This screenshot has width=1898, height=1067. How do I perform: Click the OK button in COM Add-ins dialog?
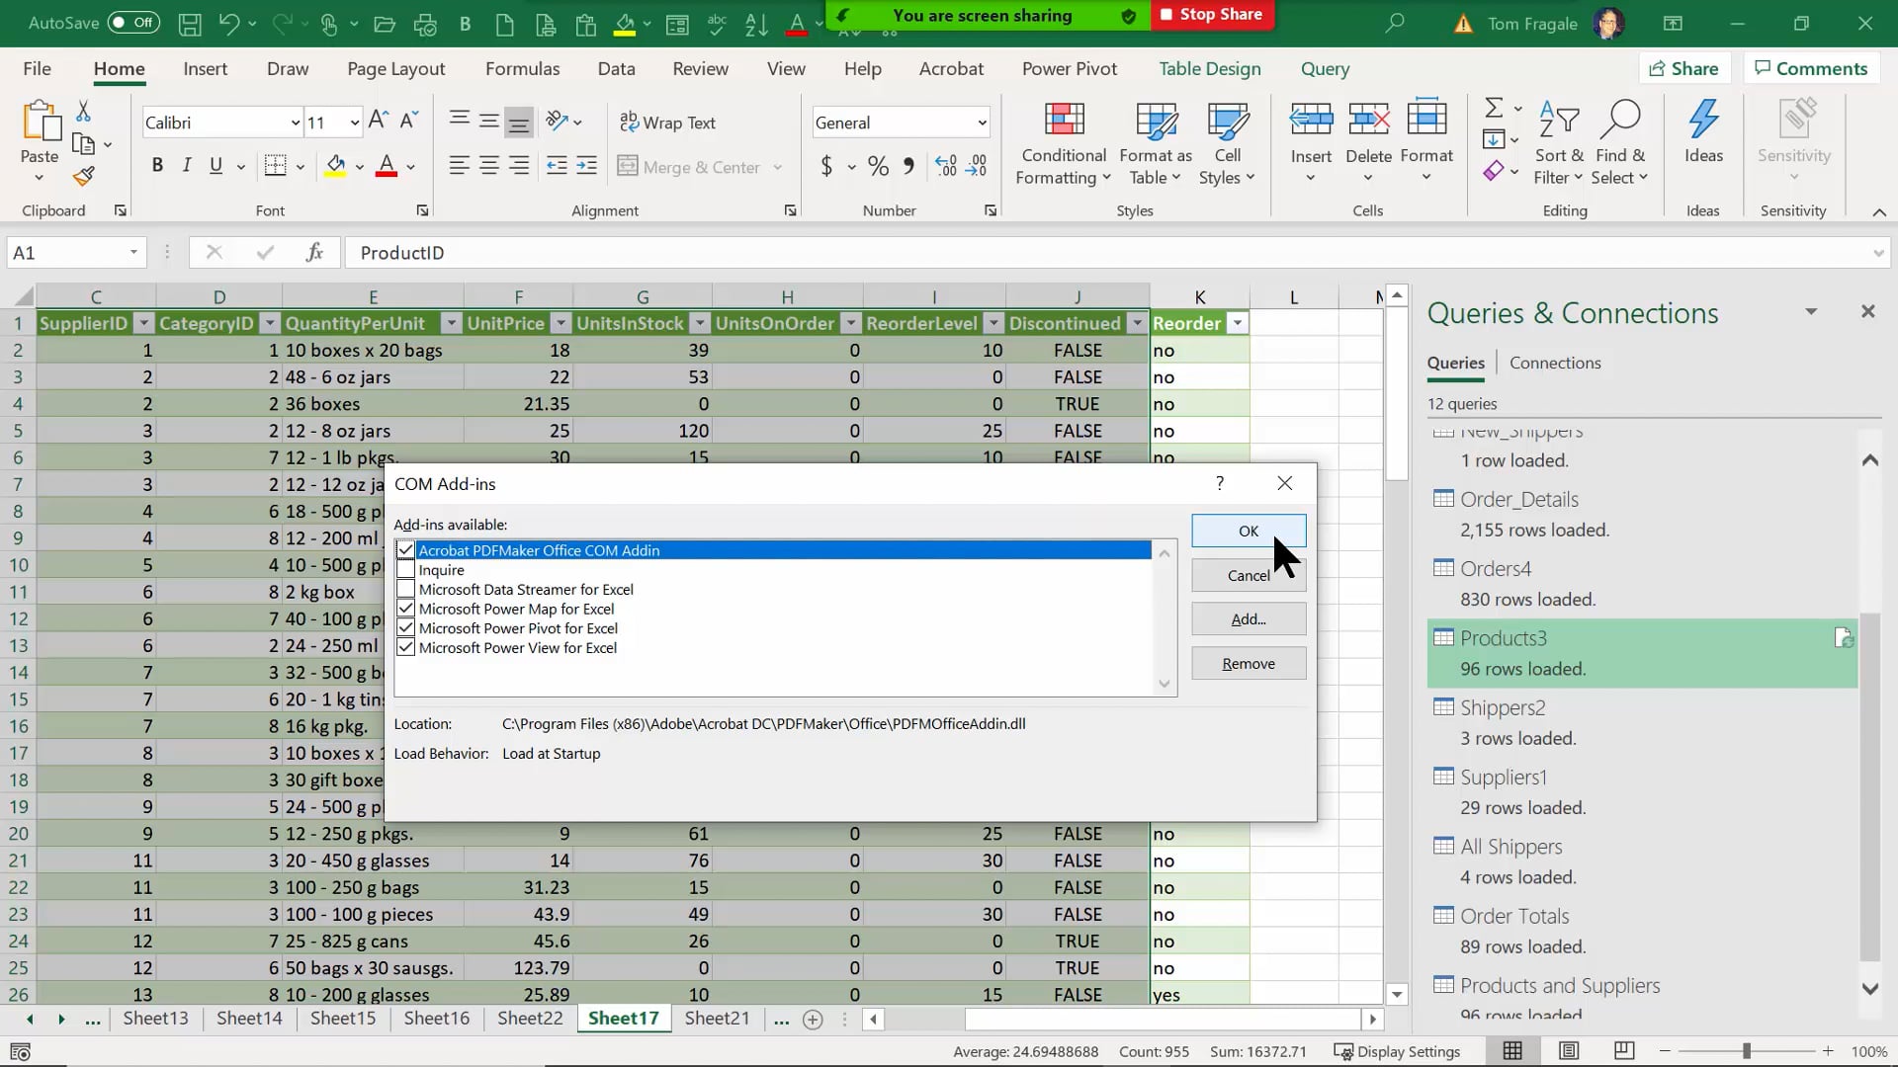[x=1248, y=531]
